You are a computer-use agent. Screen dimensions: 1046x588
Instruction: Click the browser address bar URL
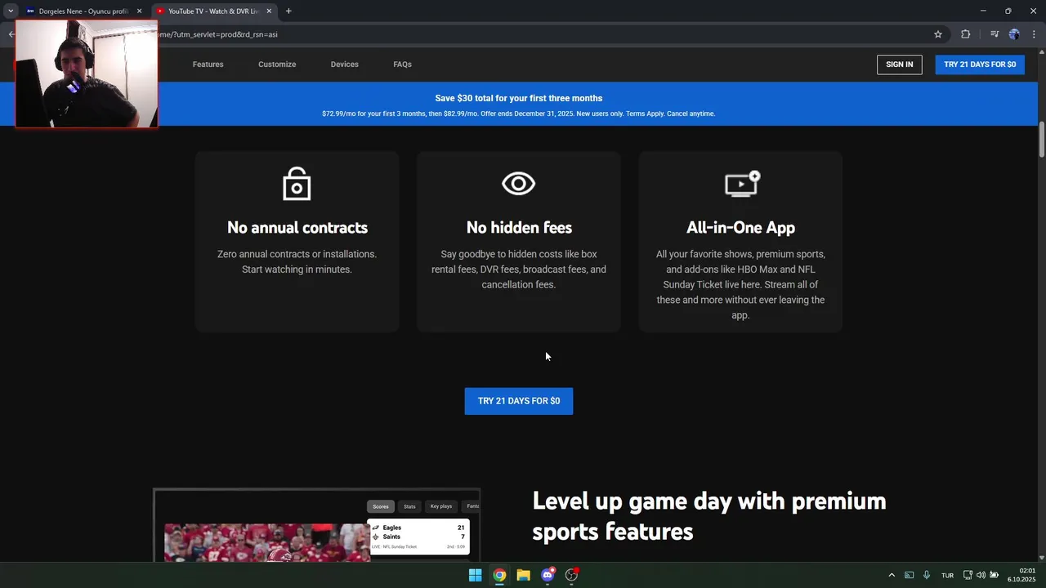217,34
